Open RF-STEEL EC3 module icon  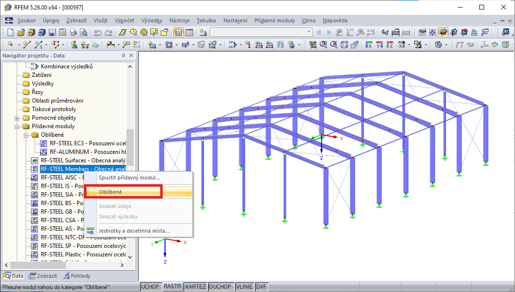(43, 144)
